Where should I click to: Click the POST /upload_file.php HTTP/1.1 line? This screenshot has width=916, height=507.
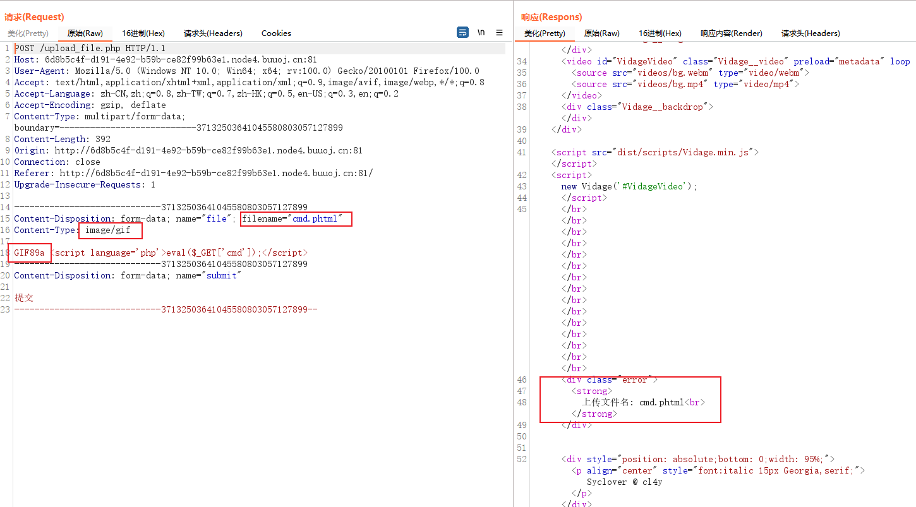(x=90, y=49)
